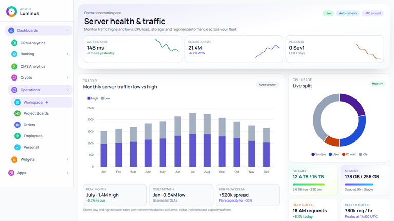Click the Luminus logo icon
This screenshot has width=394, height=221.
[x=11, y=11]
